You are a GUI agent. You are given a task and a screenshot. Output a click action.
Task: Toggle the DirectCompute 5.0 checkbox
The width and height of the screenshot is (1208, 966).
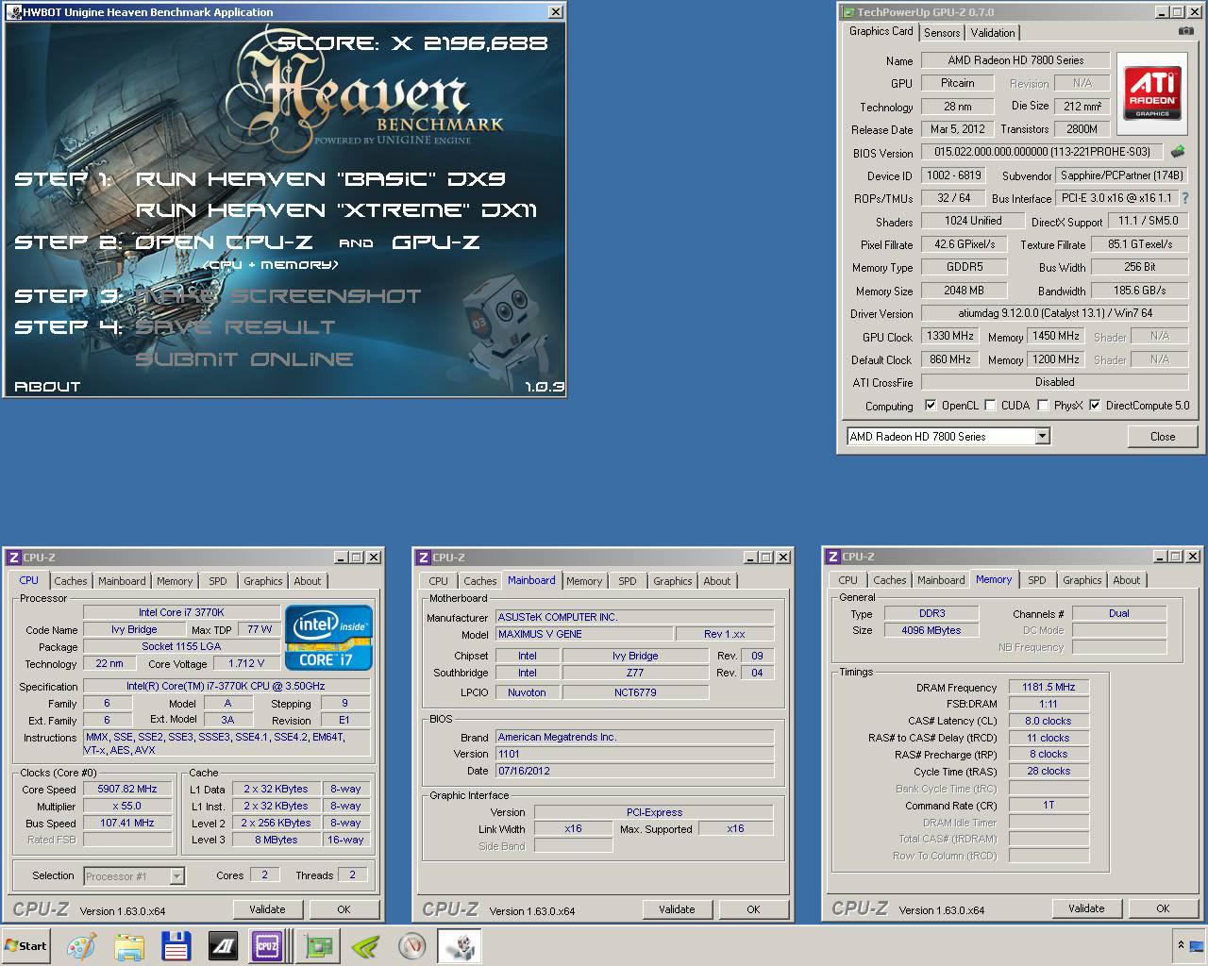point(1095,406)
